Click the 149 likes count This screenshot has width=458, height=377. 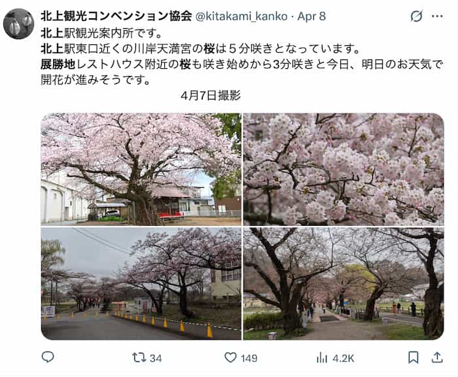coord(249,358)
